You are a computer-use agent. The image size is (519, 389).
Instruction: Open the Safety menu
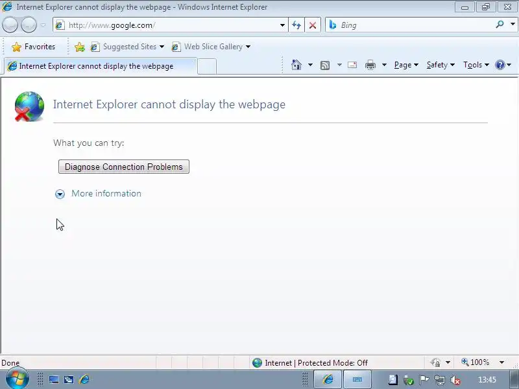click(441, 65)
